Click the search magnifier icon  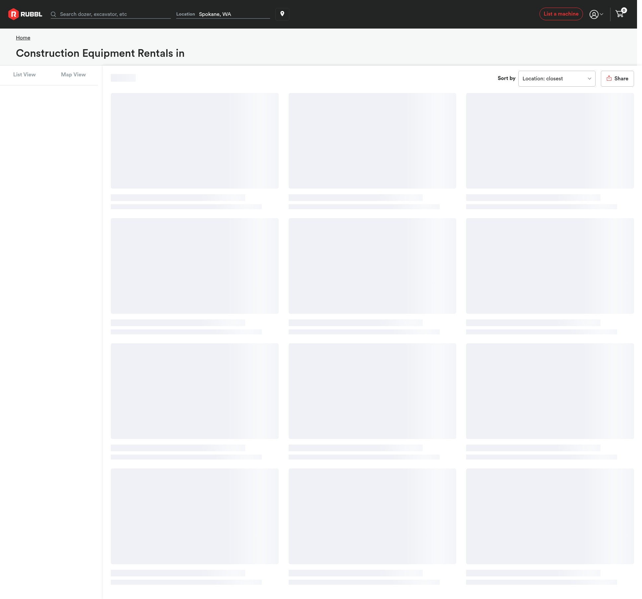click(53, 14)
